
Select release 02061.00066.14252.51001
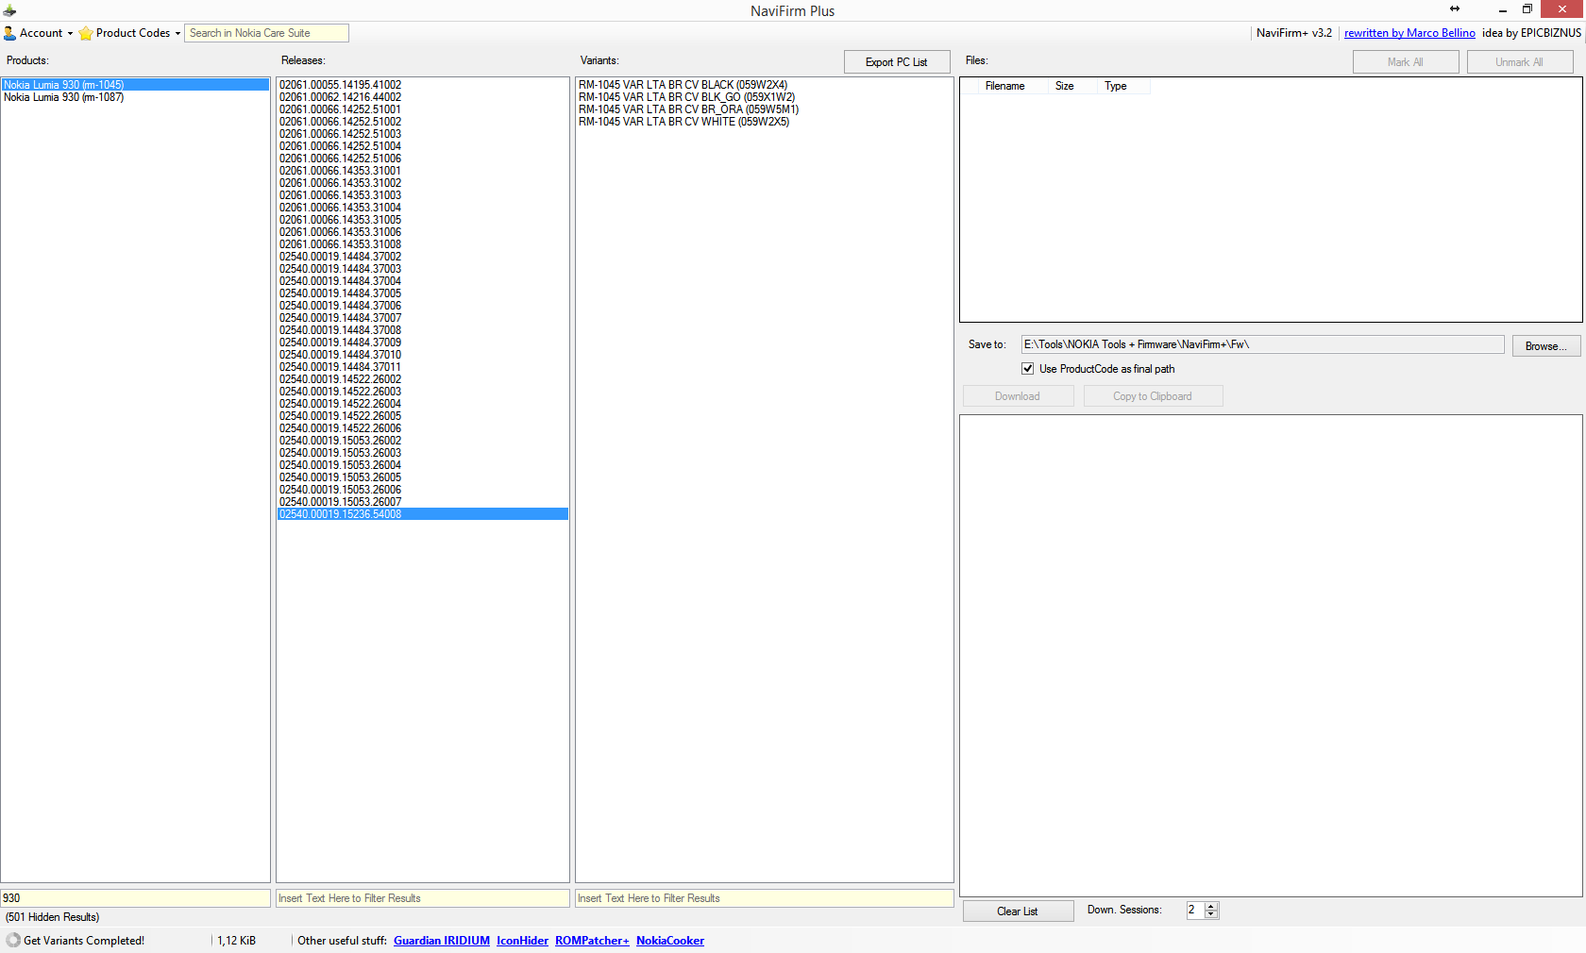tap(422, 109)
